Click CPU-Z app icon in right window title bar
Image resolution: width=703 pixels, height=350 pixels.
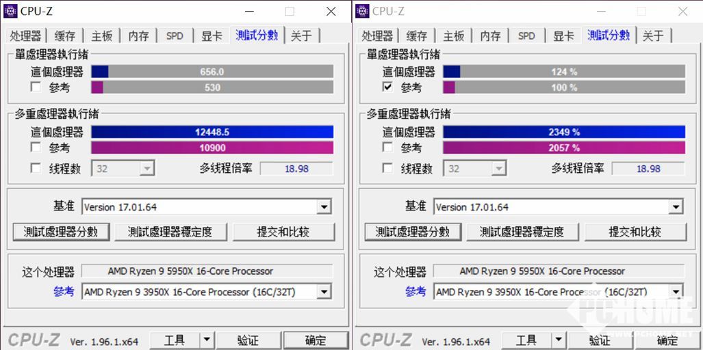pyautogui.click(x=362, y=11)
